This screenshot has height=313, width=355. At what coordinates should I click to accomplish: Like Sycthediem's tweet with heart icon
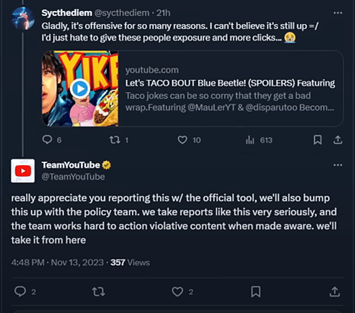click(183, 140)
